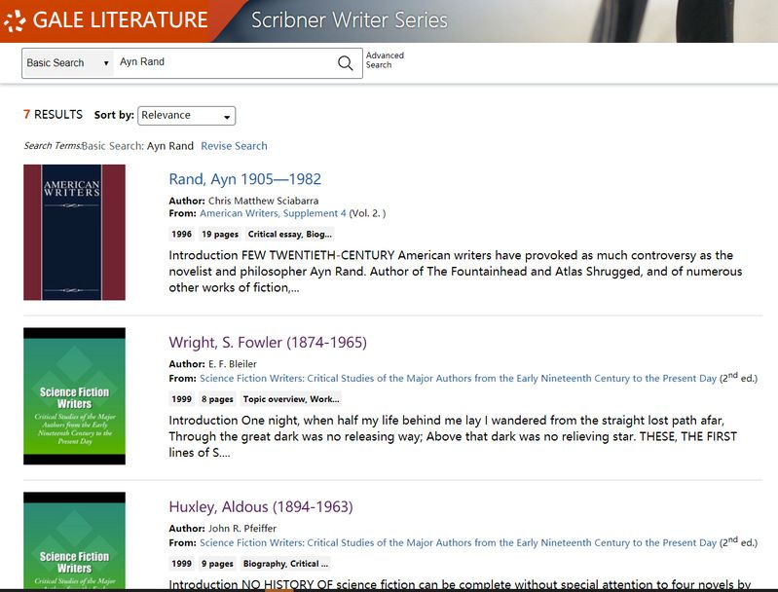The image size is (778, 592).
Task: Click author name John R. Pfeiffer
Action: click(242, 529)
